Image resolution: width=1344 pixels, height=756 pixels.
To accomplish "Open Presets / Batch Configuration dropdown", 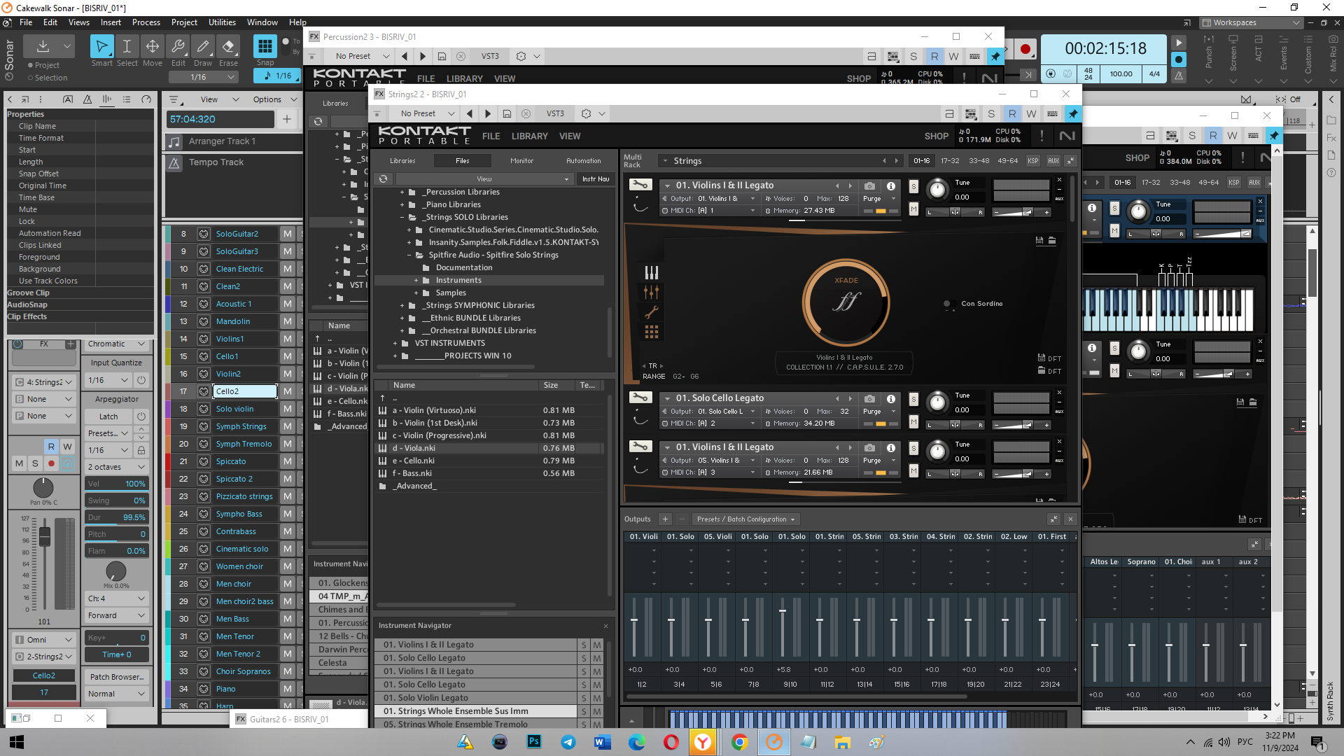I will 745,519.
